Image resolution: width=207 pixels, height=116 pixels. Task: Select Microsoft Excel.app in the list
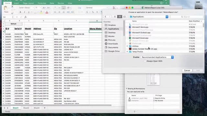click(140, 38)
